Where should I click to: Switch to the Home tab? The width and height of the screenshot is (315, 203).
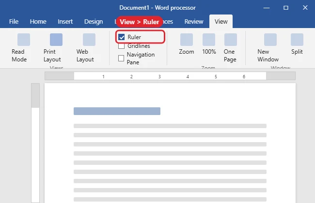point(38,21)
